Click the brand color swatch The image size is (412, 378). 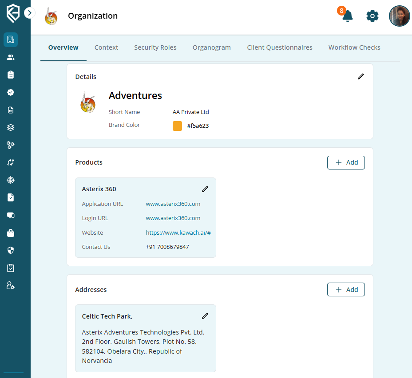177,126
